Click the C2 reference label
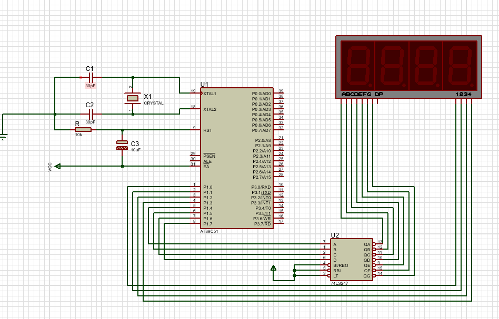 [x=89, y=105]
